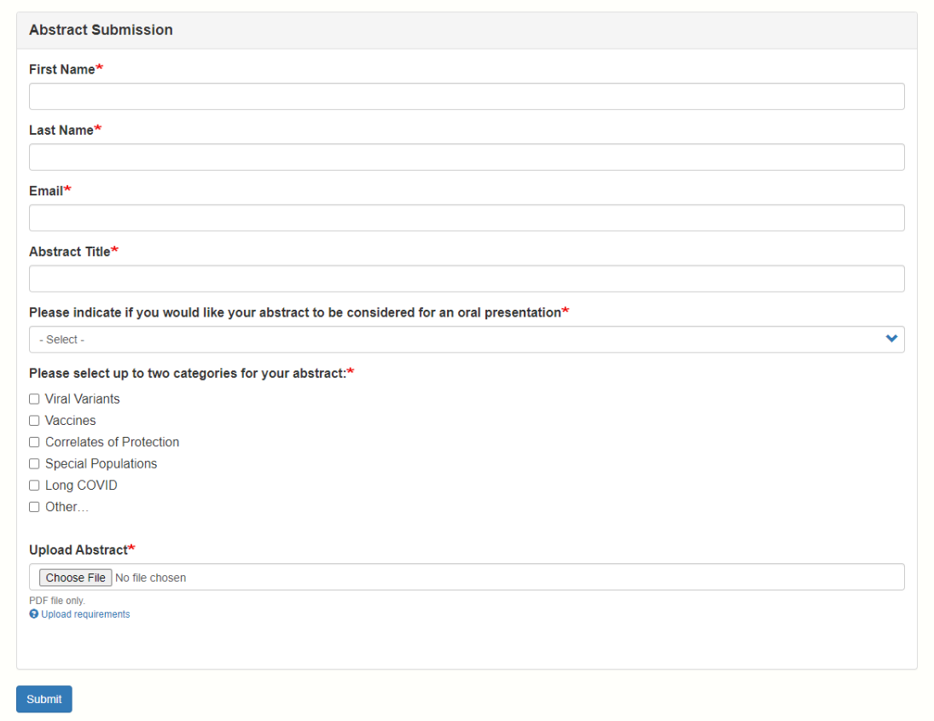The height and width of the screenshot is (721, 934).
Task: Click the oral presentation dropdown chevron
Action: tap(891, 339)
